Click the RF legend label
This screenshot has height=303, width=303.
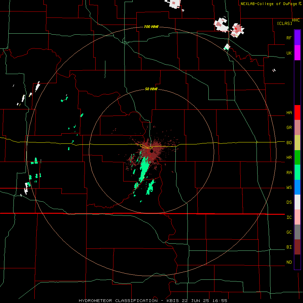tap(289, 38)
